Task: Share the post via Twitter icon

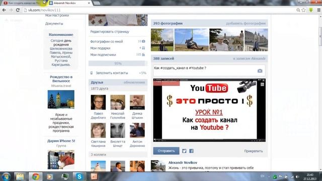Action: pyautogui.click(x=184, y=151)
